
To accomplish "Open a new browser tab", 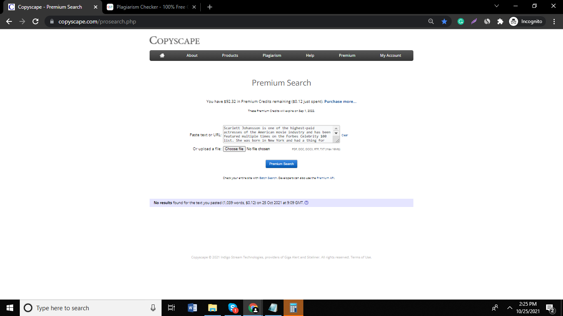I will tap(210, 7).
